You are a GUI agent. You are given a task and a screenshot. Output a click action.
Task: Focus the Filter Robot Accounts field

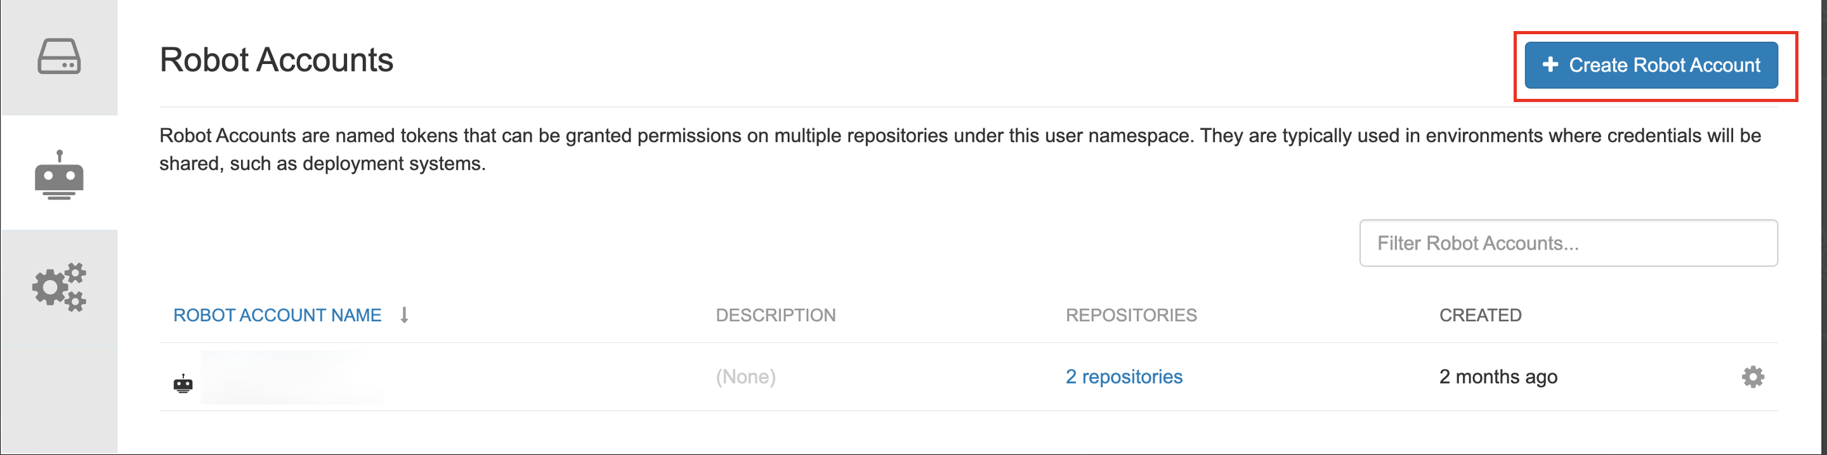(x=1568, y=243)
